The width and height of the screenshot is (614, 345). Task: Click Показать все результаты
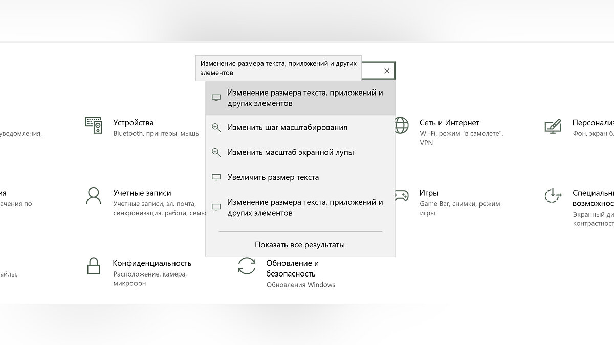[x=300, y=245]
